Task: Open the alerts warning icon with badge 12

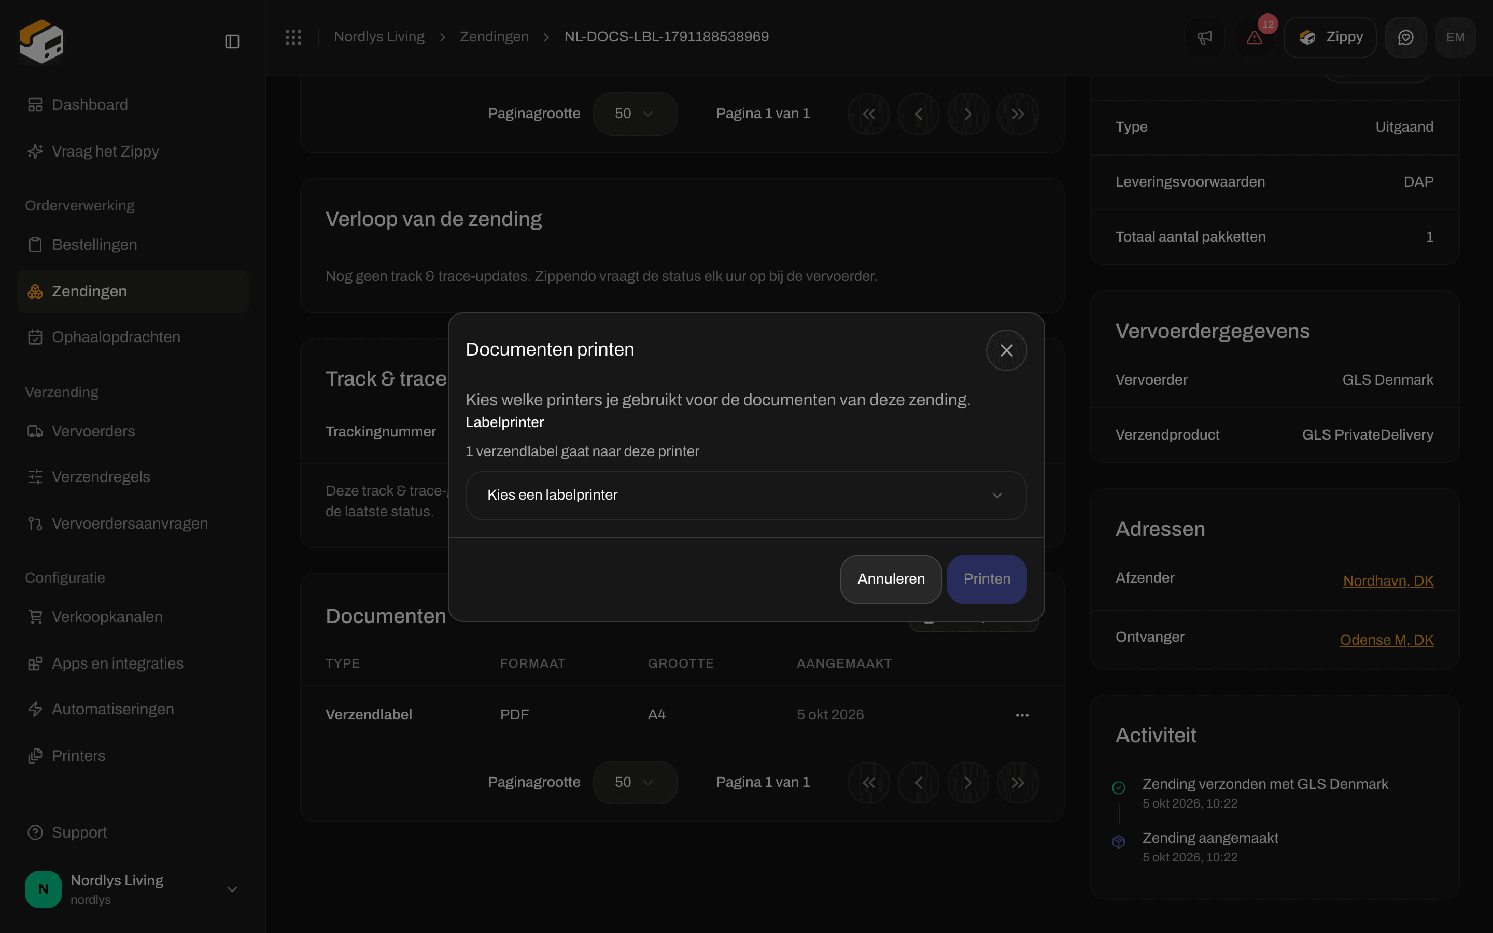Action: 1254,37
